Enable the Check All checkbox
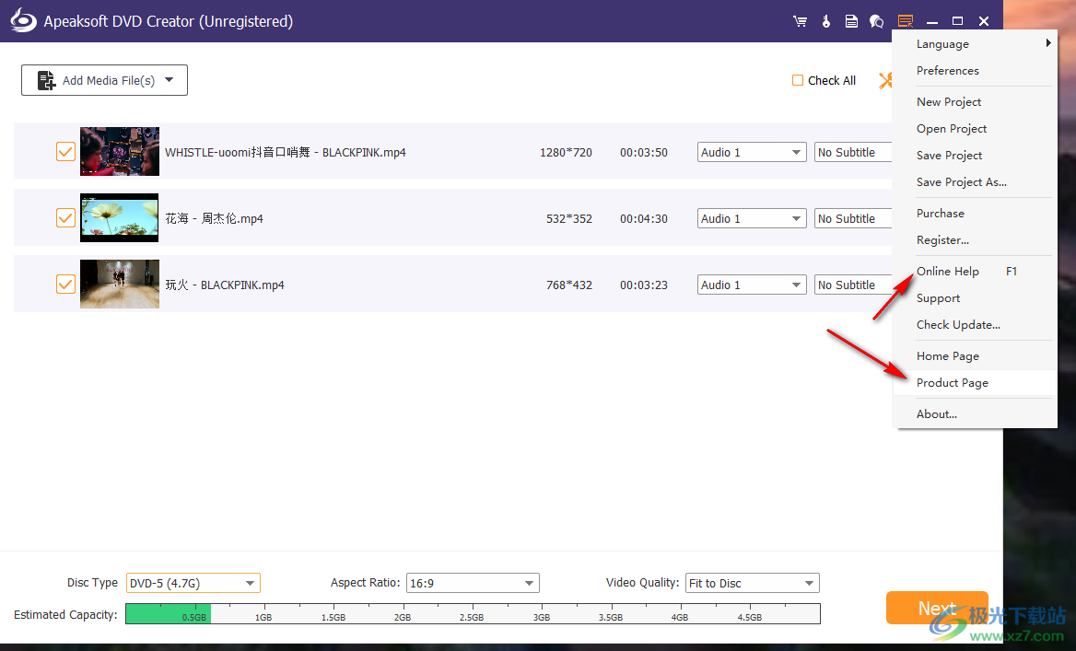1076x651 pixels. point(798,80)
